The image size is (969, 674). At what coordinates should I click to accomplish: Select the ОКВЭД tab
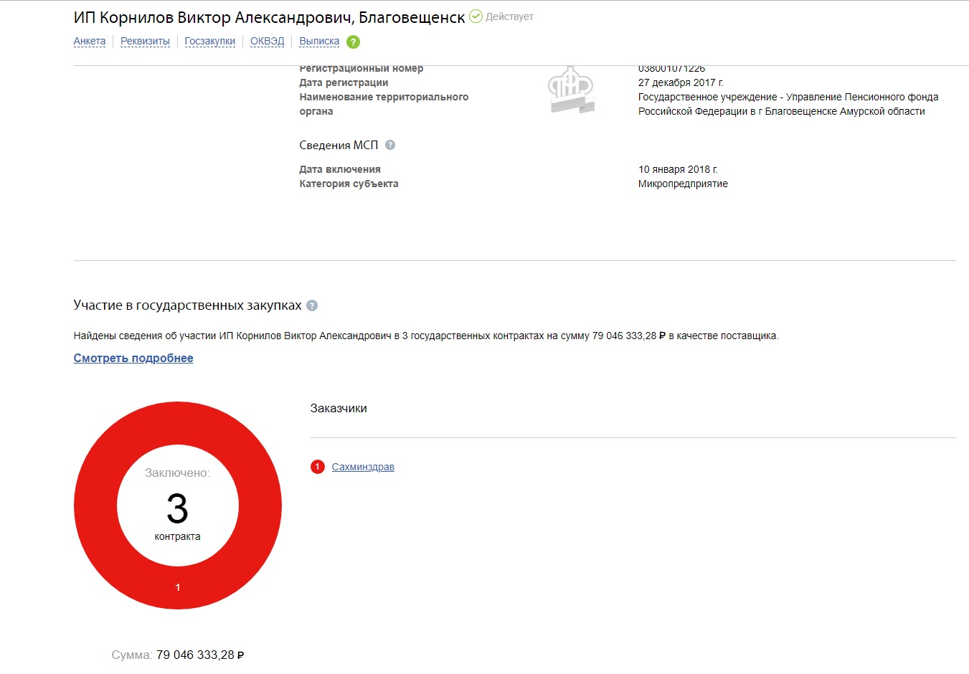(267, 42)
